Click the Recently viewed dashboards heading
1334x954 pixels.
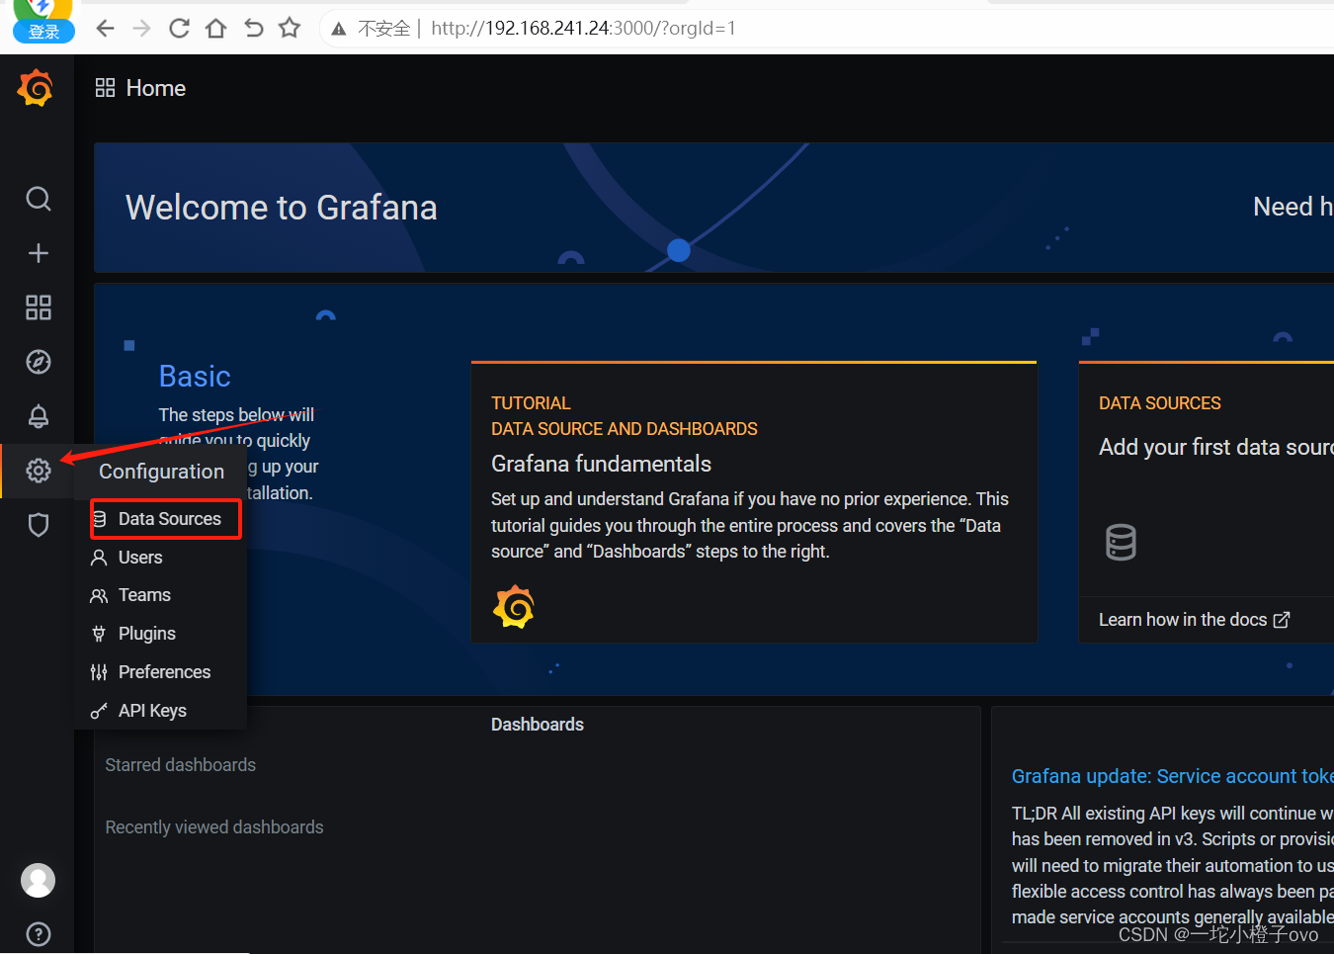(x=214, y=827)
